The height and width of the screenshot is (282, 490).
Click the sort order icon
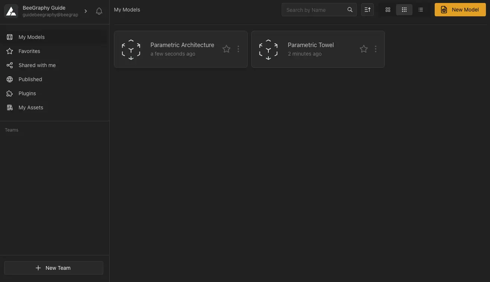367,10
